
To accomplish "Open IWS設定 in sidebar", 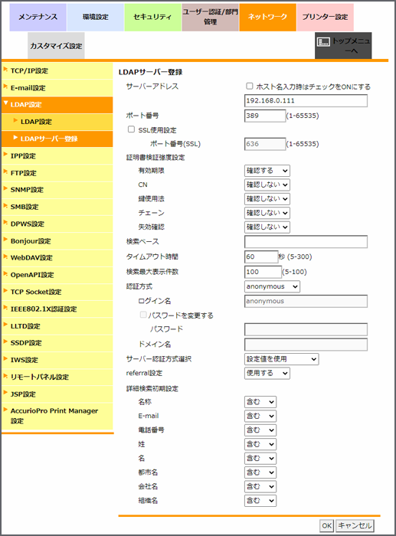I will [x=57, y=360].
